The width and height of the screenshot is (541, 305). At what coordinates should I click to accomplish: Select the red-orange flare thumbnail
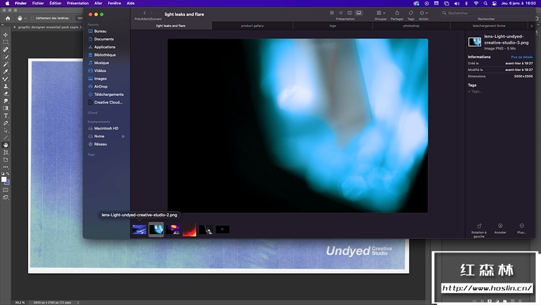(190, 230)
